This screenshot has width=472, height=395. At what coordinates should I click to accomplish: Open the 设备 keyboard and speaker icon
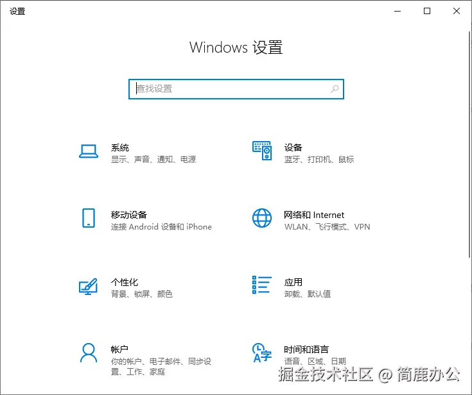pos(262,151)
